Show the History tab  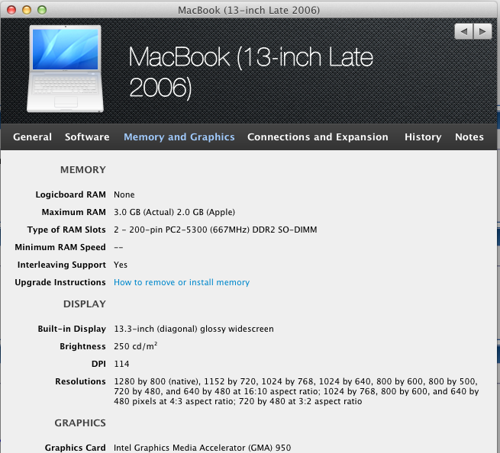tap(423, 137)
